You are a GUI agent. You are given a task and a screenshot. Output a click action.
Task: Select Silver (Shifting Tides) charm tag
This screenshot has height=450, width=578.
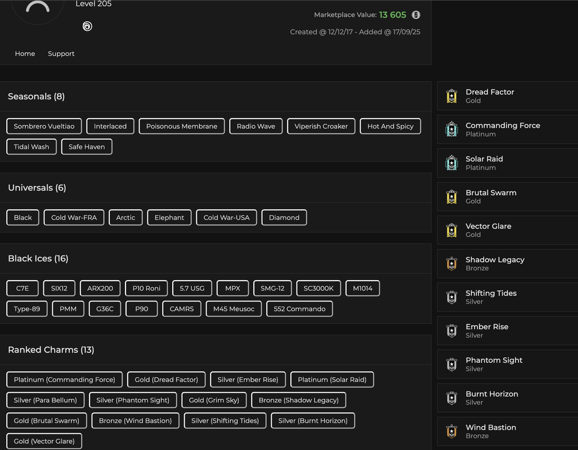pos(225,421)
